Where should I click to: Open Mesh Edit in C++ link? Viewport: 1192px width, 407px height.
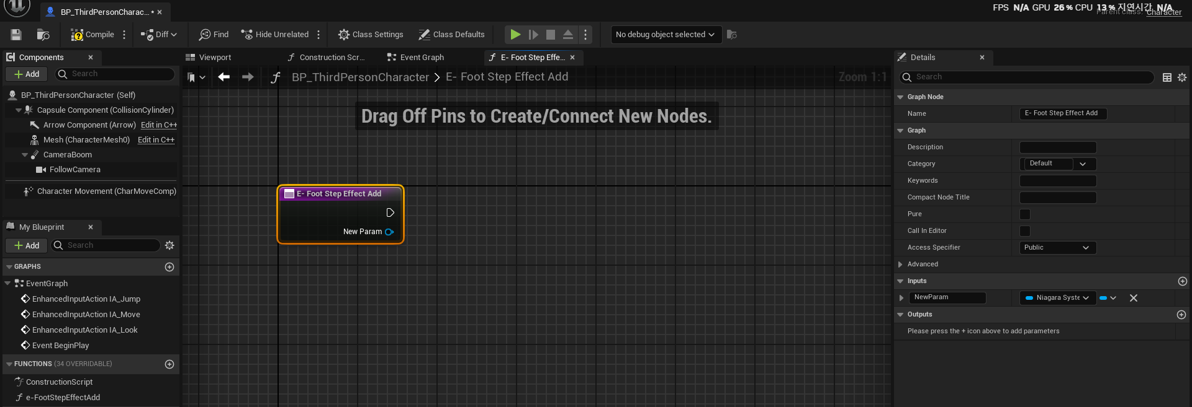tap(156, 140)
